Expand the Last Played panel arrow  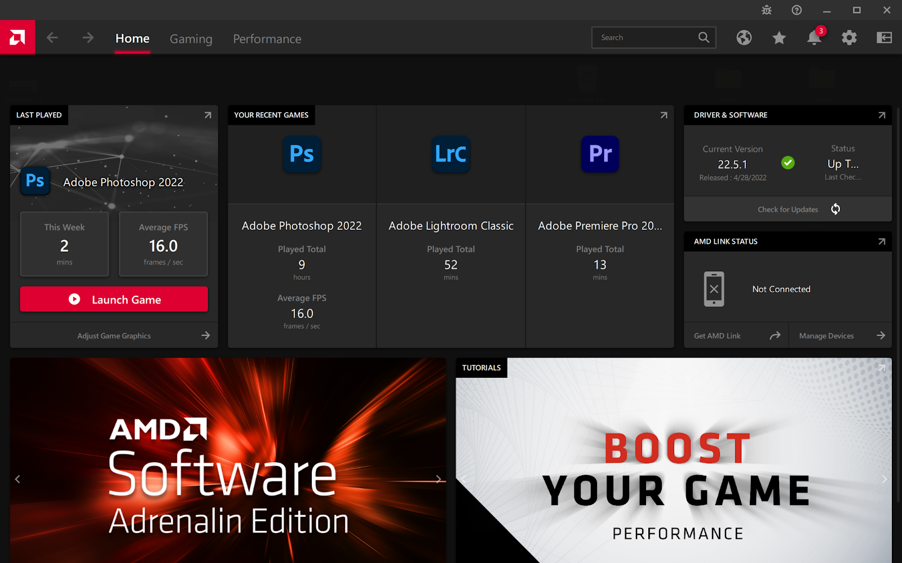point(207,115)
